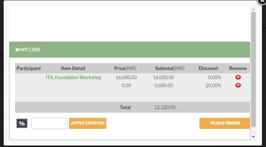Close the cart popup dialog
The width and height of the screenshot is (266, 147).
point(263,1)
